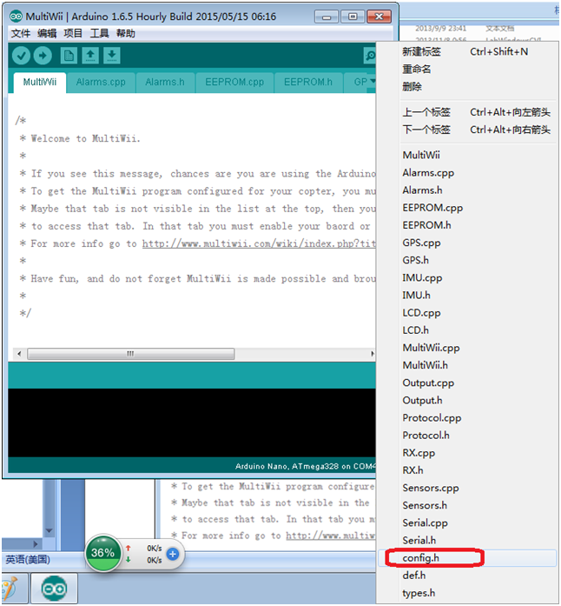Screen dimensions: 561x606
Task: Choose 重命名 in the tab menu
Action: click(467, 70)
